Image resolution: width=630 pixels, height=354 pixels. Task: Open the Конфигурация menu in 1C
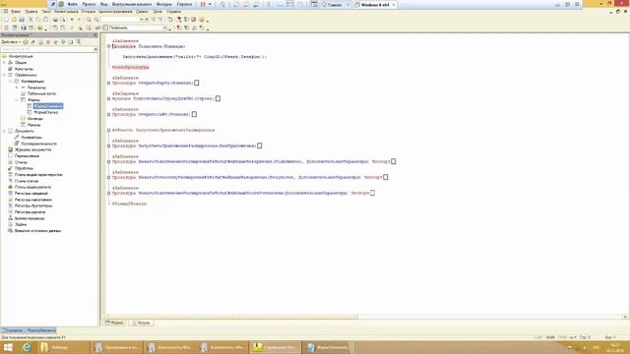coord(66,12)
